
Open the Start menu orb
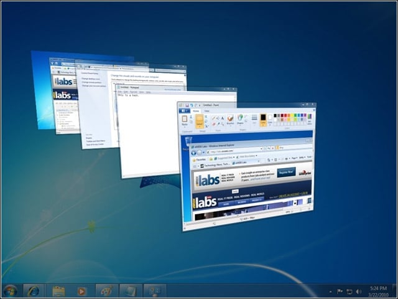pyautogui.click(x=11, y=291)
